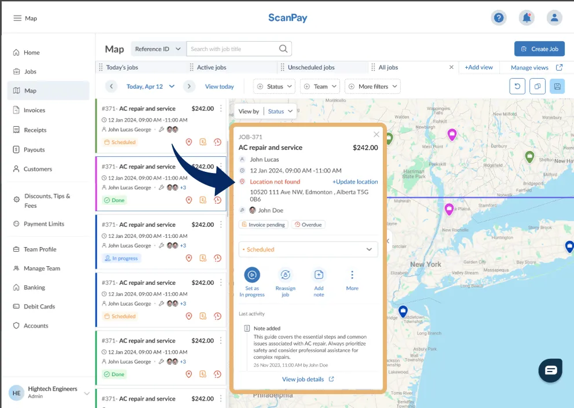574x408 pixels.
Task: Click the reset/undo view icon button
Action: click(x=517, y=86)
